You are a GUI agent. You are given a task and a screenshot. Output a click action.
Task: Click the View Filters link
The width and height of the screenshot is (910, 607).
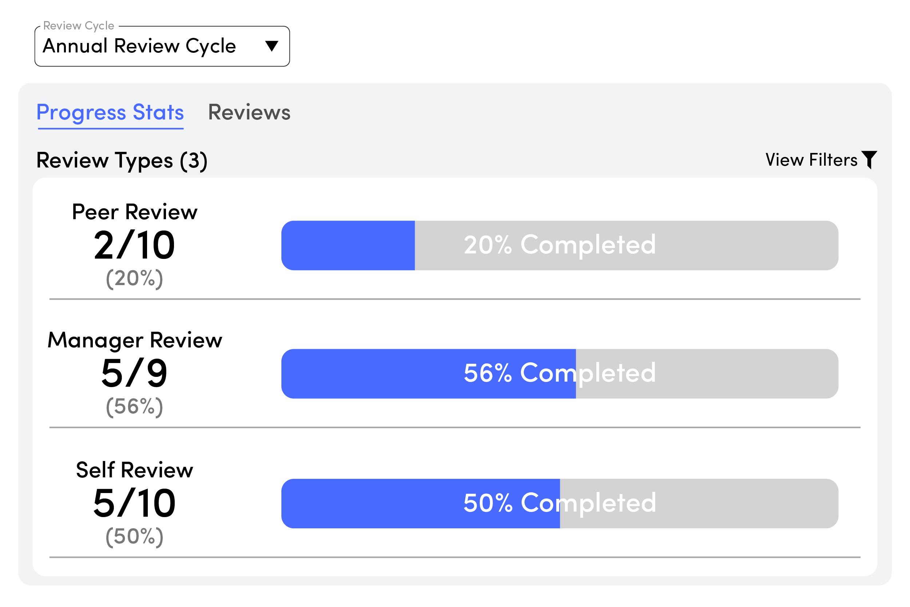pos(811,160)
